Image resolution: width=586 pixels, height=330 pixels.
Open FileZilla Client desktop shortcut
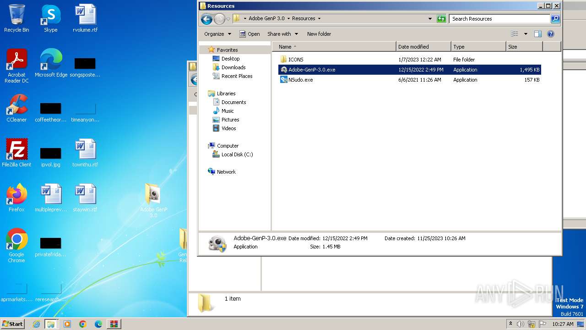click(16, 153)
